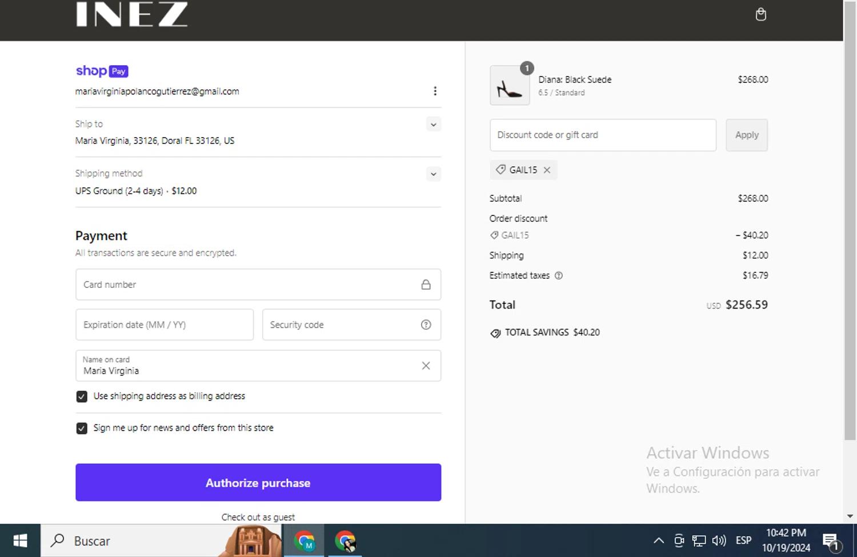This screenshot has width=857, height=557.
Task: Expand the Ship to address section
Action: [x=433, y=125]
